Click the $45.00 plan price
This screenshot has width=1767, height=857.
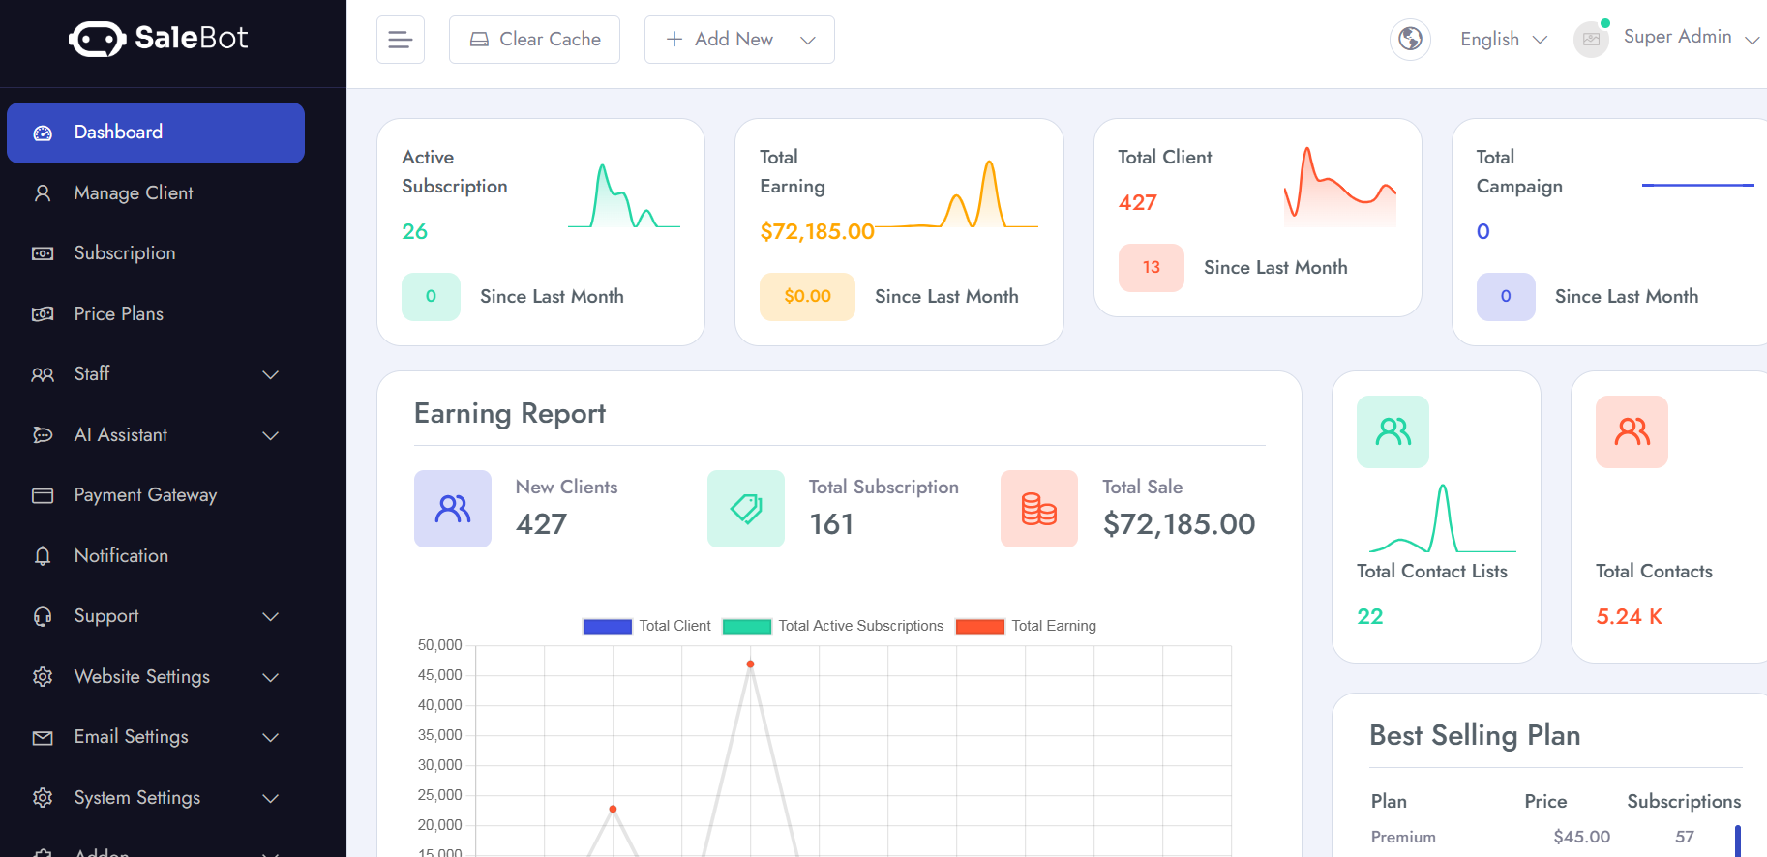tap(1582, 837)
